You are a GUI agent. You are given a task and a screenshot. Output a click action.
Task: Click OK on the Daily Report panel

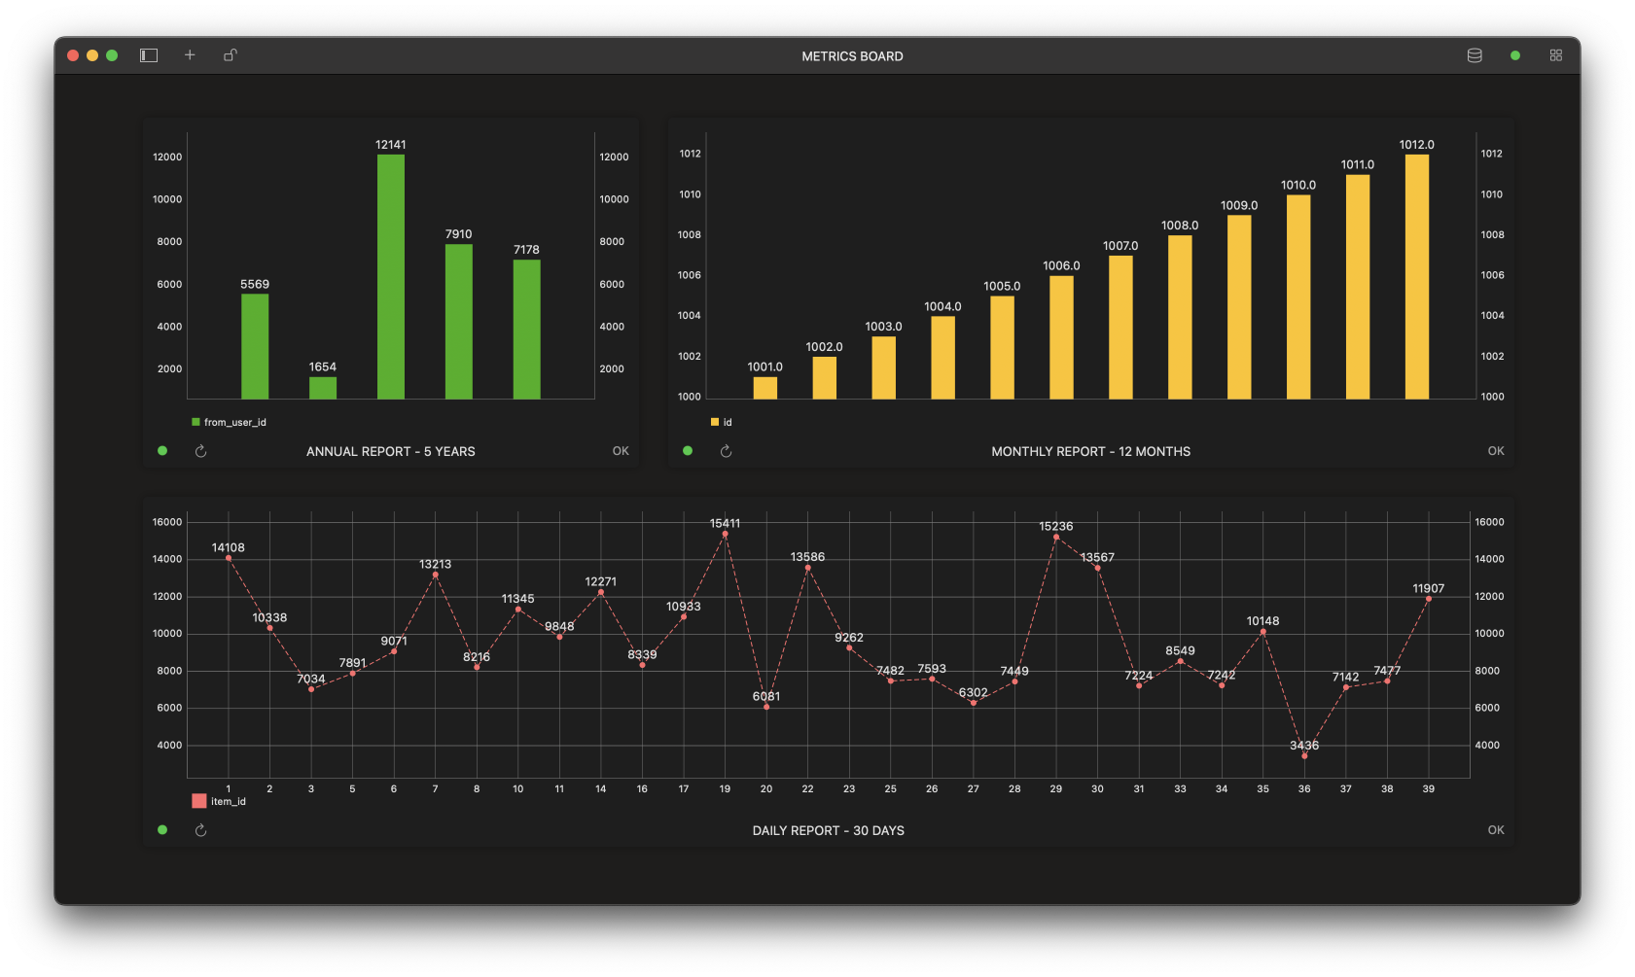1495,829
